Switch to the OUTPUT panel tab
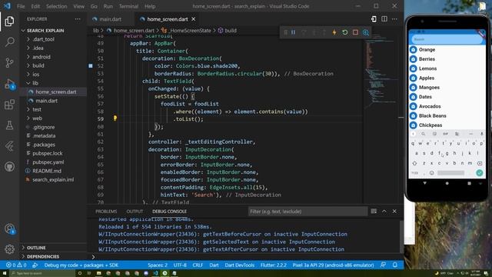The width and height of the screenshot is (492, 277). click(135, 212)
